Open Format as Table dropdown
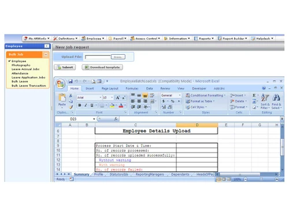 (x=200, y=101)
